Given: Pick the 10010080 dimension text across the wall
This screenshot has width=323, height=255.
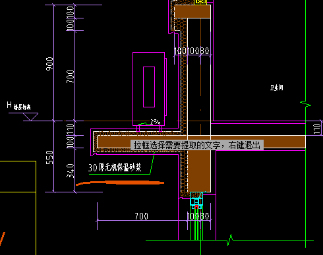Looking at the screenshot, I should 191,51.
